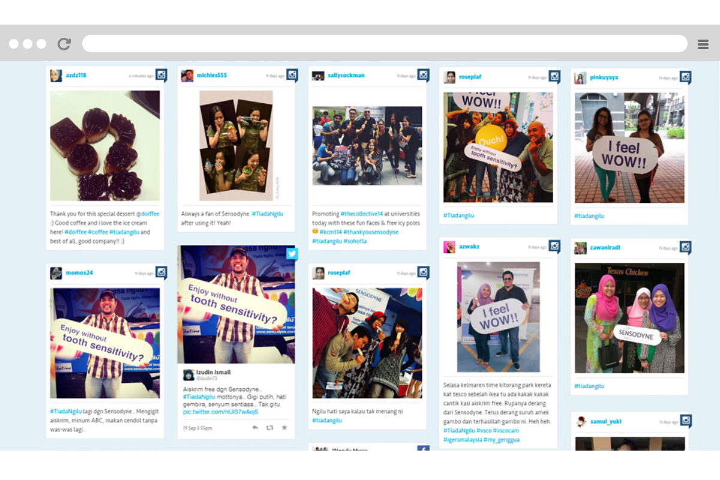Open the Texas Chicken photo by zawaniradi

point(629,318)
